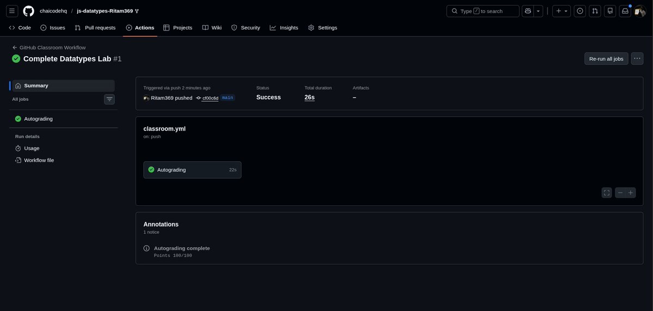Click the annotation notice info icon
Screen dimensions: 653x311
pyautogui.click(x=146, y=248)
